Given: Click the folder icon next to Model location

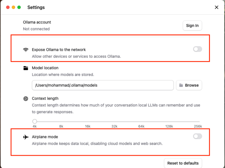Looking at the screenshot, I should 26,68.
